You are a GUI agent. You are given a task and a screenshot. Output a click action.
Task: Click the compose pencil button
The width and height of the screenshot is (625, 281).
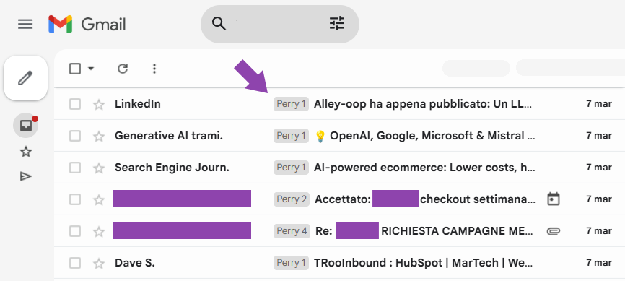click(25, 78)
